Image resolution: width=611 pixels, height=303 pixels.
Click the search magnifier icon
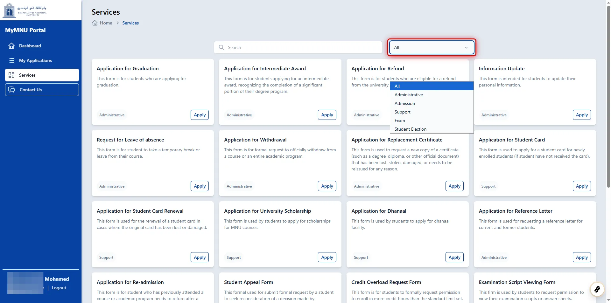point(221,47)
